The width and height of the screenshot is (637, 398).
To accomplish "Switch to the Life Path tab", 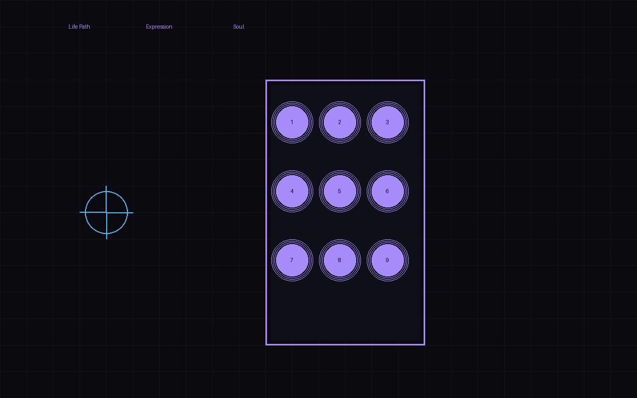I will click(x=79, y=27).
